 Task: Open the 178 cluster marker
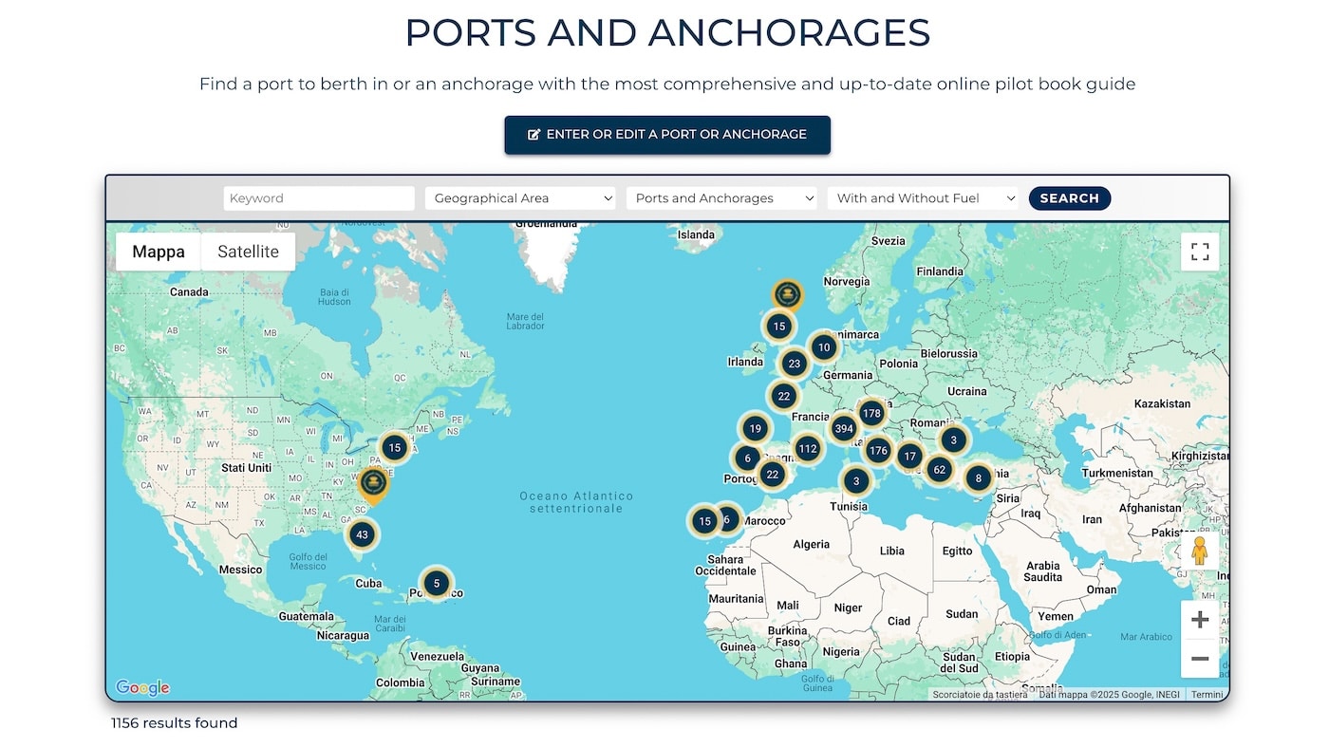[x=871, y=414]
